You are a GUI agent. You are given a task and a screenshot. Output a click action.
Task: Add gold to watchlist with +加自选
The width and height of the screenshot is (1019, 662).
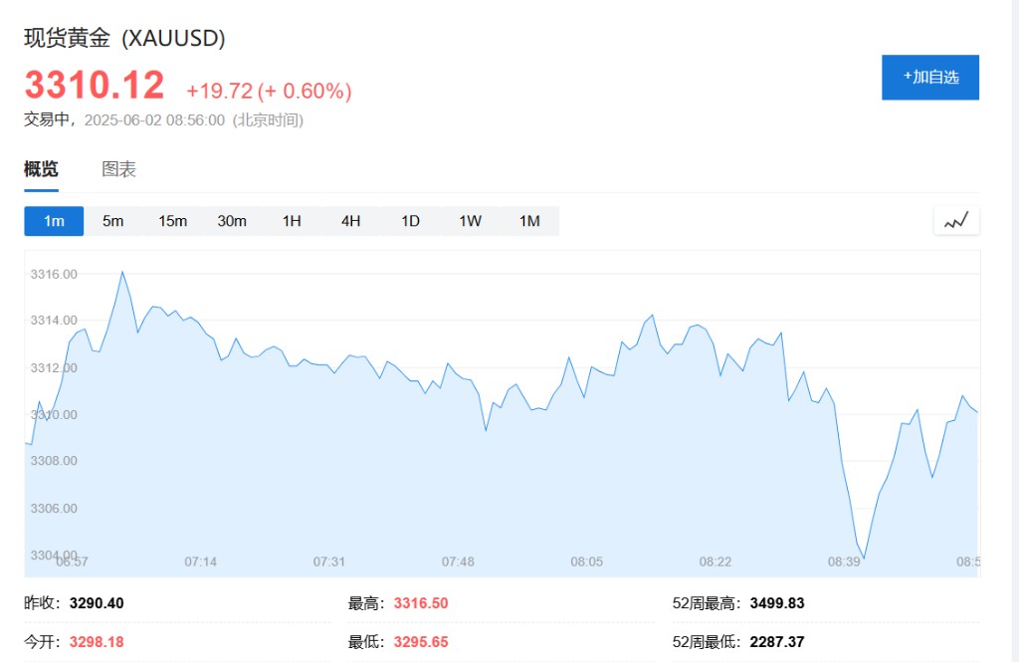coord(930,78)
